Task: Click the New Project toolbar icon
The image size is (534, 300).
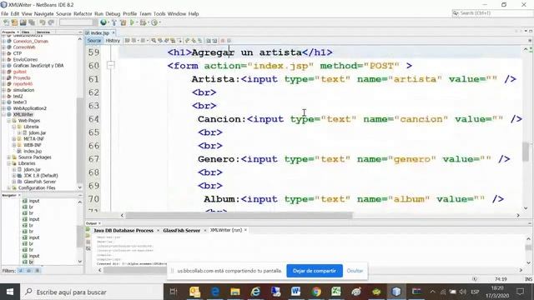Action: 14,22
